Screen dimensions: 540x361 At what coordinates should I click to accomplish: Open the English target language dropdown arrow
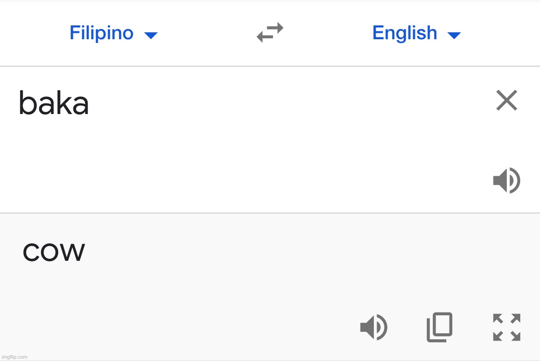(x=454, y=36)
